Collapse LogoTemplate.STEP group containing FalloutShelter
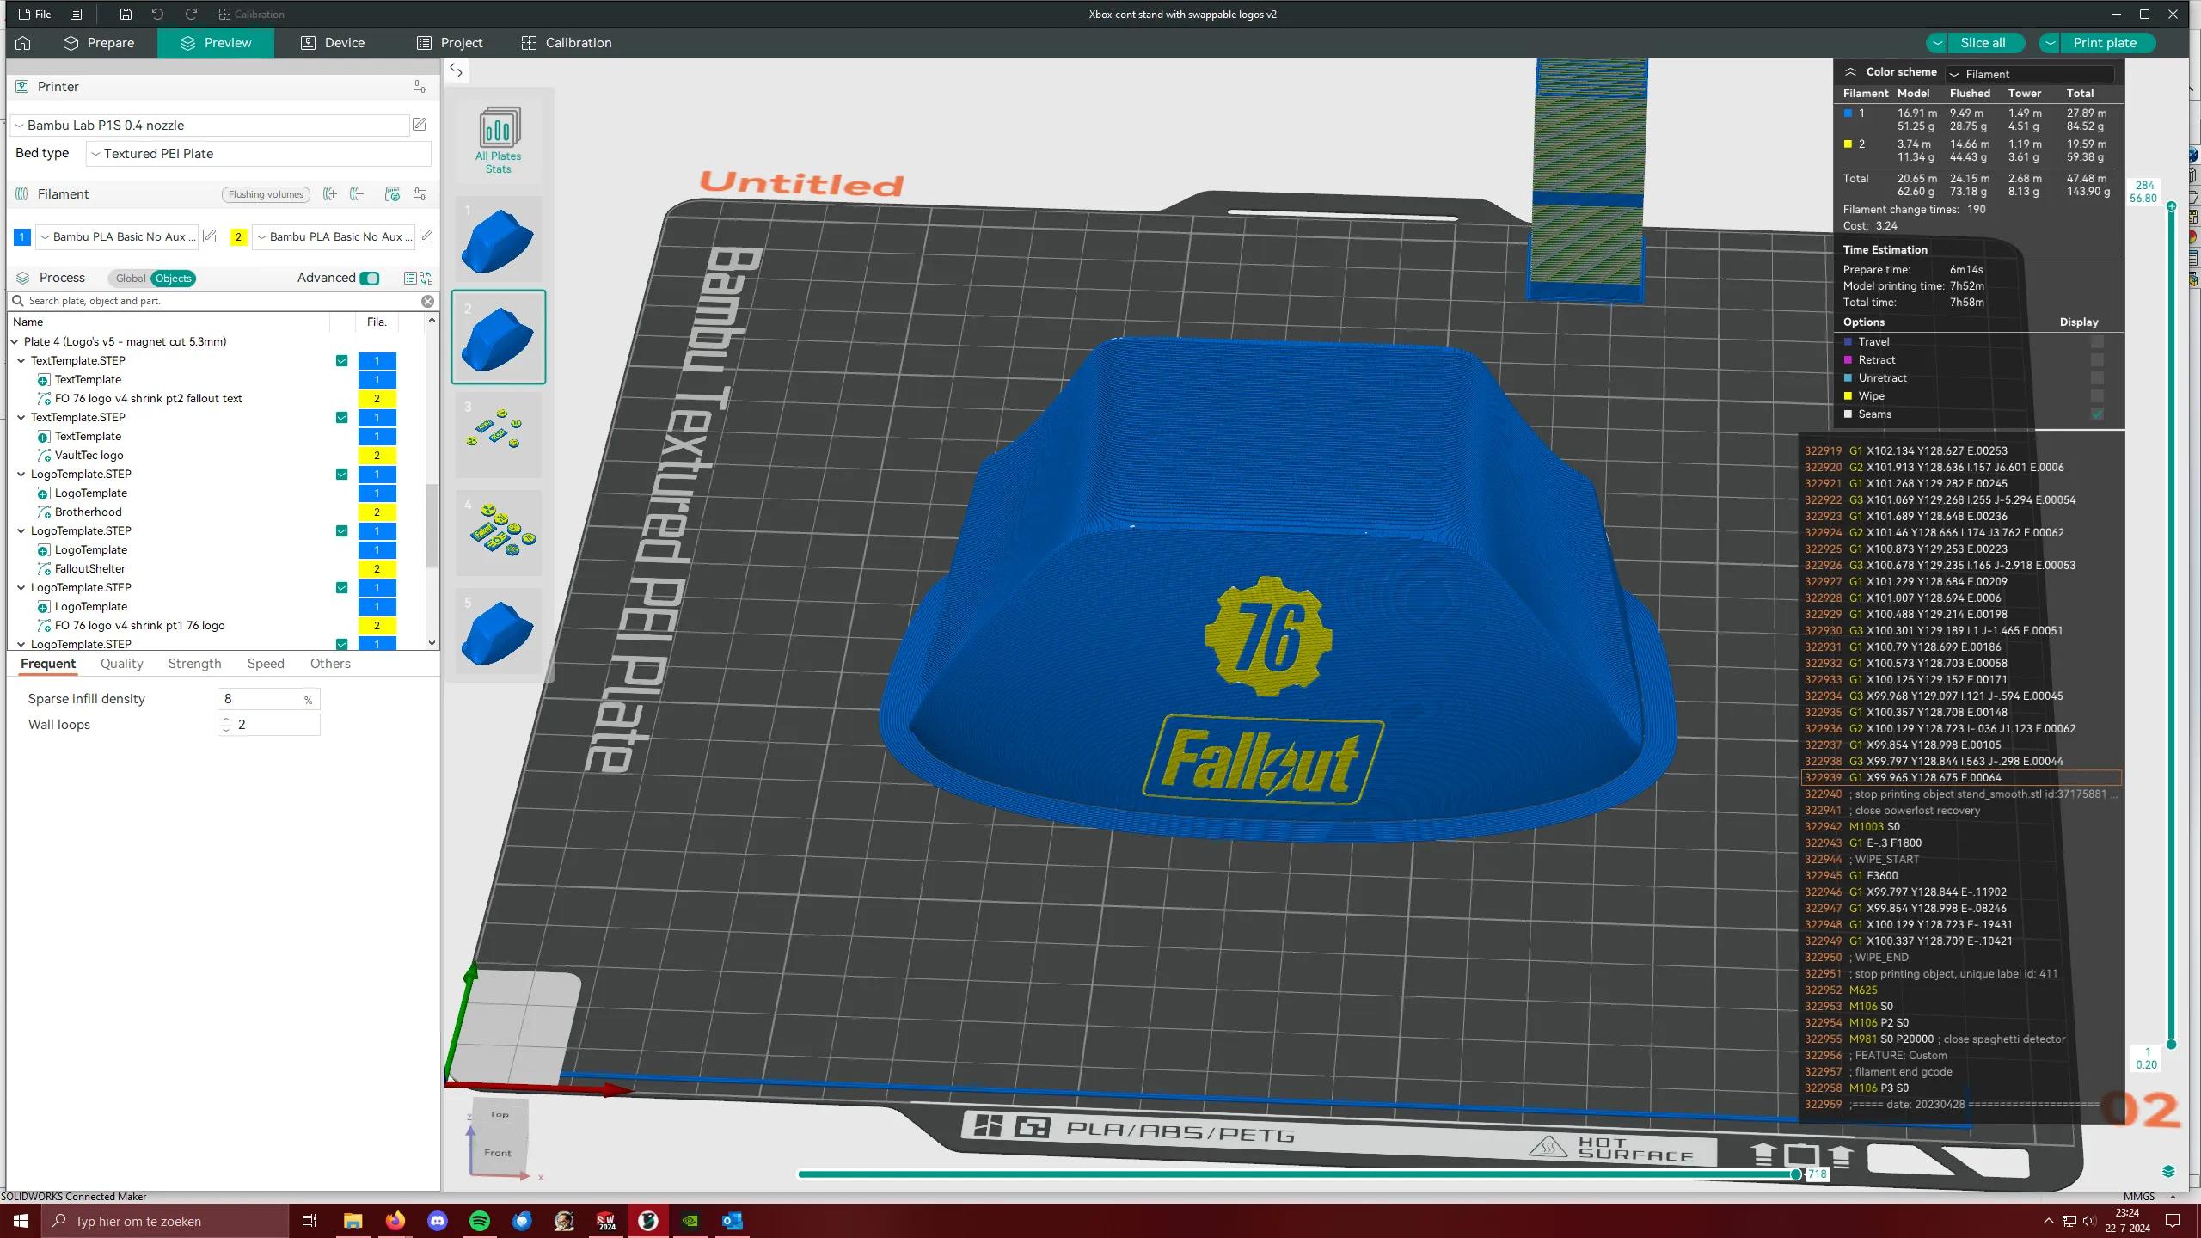2201x1238 pixels. pyautogui.click(x=21, y=531)
